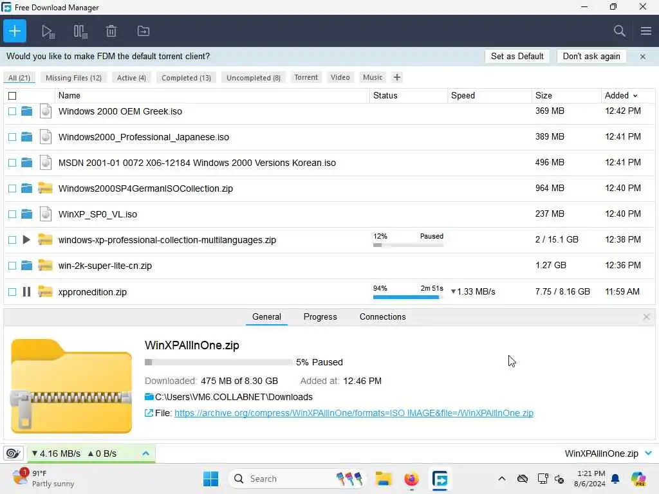
Task: Filter by Video tag
Action: 340,77
